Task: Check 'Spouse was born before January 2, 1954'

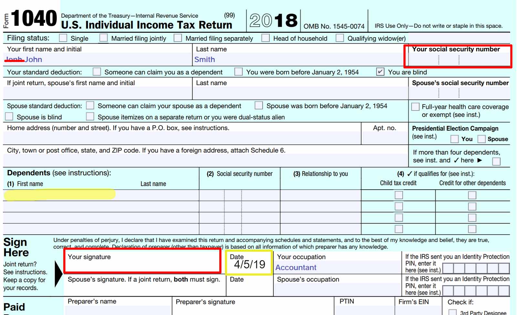Action: pos(258,106)
